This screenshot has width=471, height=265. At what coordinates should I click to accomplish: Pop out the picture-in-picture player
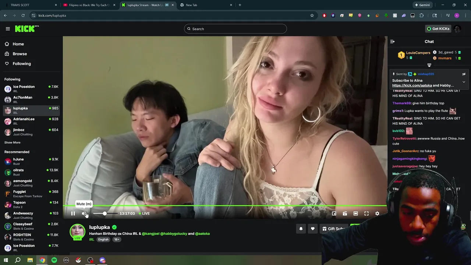point(334,213)
